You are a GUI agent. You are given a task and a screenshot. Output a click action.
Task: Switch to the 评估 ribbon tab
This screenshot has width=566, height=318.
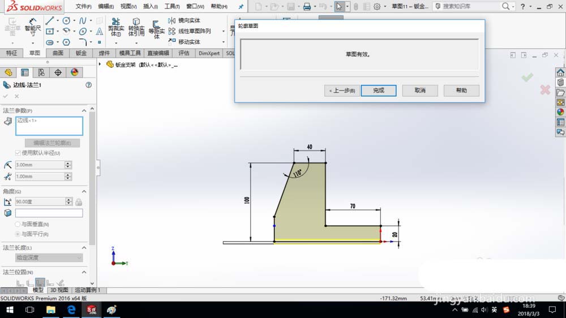[x=184, y=53]
